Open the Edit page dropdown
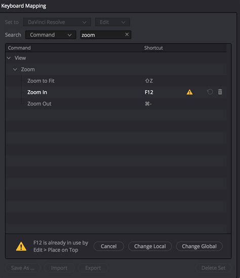Viewport: 240px width, 278px height. point(112,22)
